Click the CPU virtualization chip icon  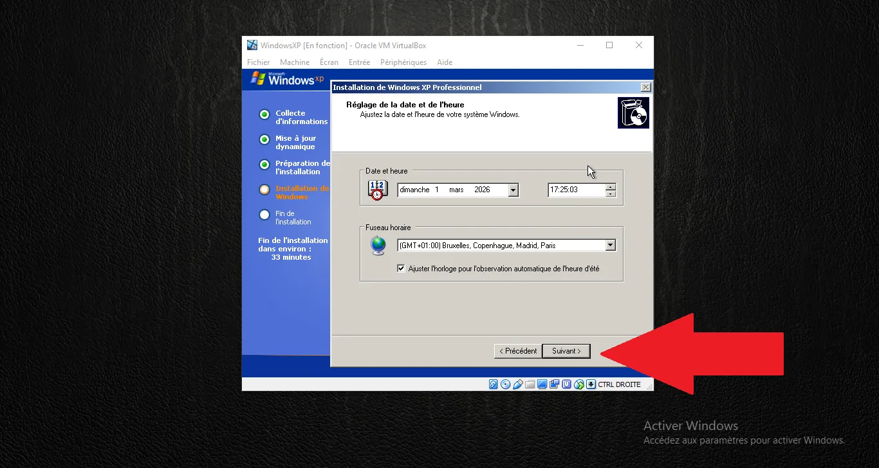click(567, 384)
